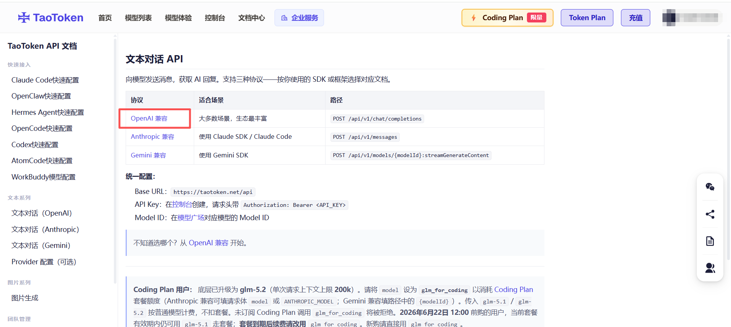Screen dimensions: 731x327
Task: Open the document floating icon
Action: [x=710, y=241]
